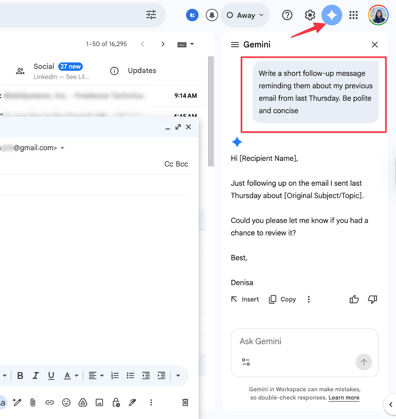Open more options for Gemini response
The width and height of the screenshot is (396, 419).
(x=309, y=299)
